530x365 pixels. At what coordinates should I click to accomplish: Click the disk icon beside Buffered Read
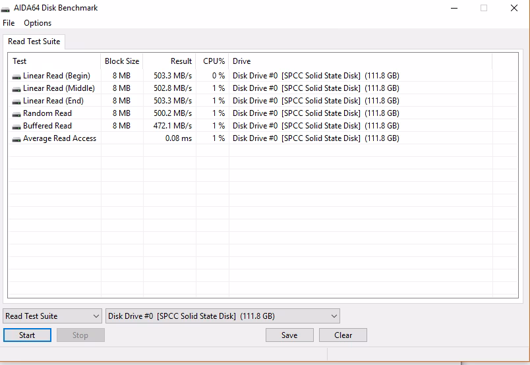(x=16, y=126)
